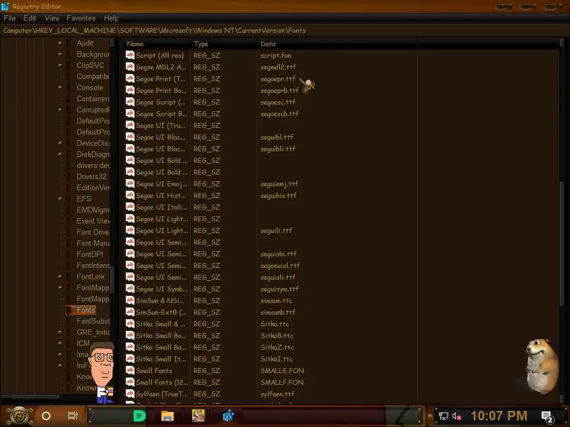Click the Segoe UI Hist... value icon

coord(130,195)
